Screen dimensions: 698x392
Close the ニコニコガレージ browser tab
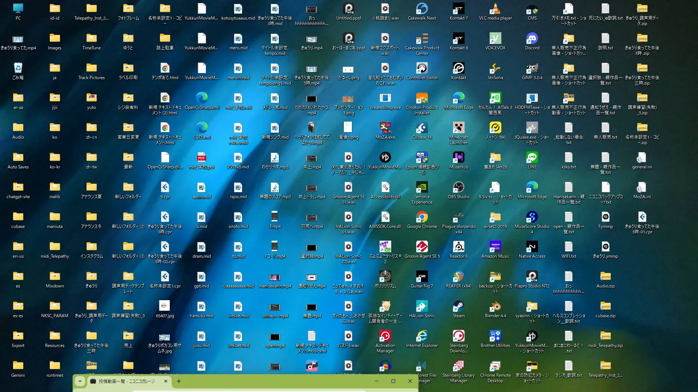tap(166, 381)
